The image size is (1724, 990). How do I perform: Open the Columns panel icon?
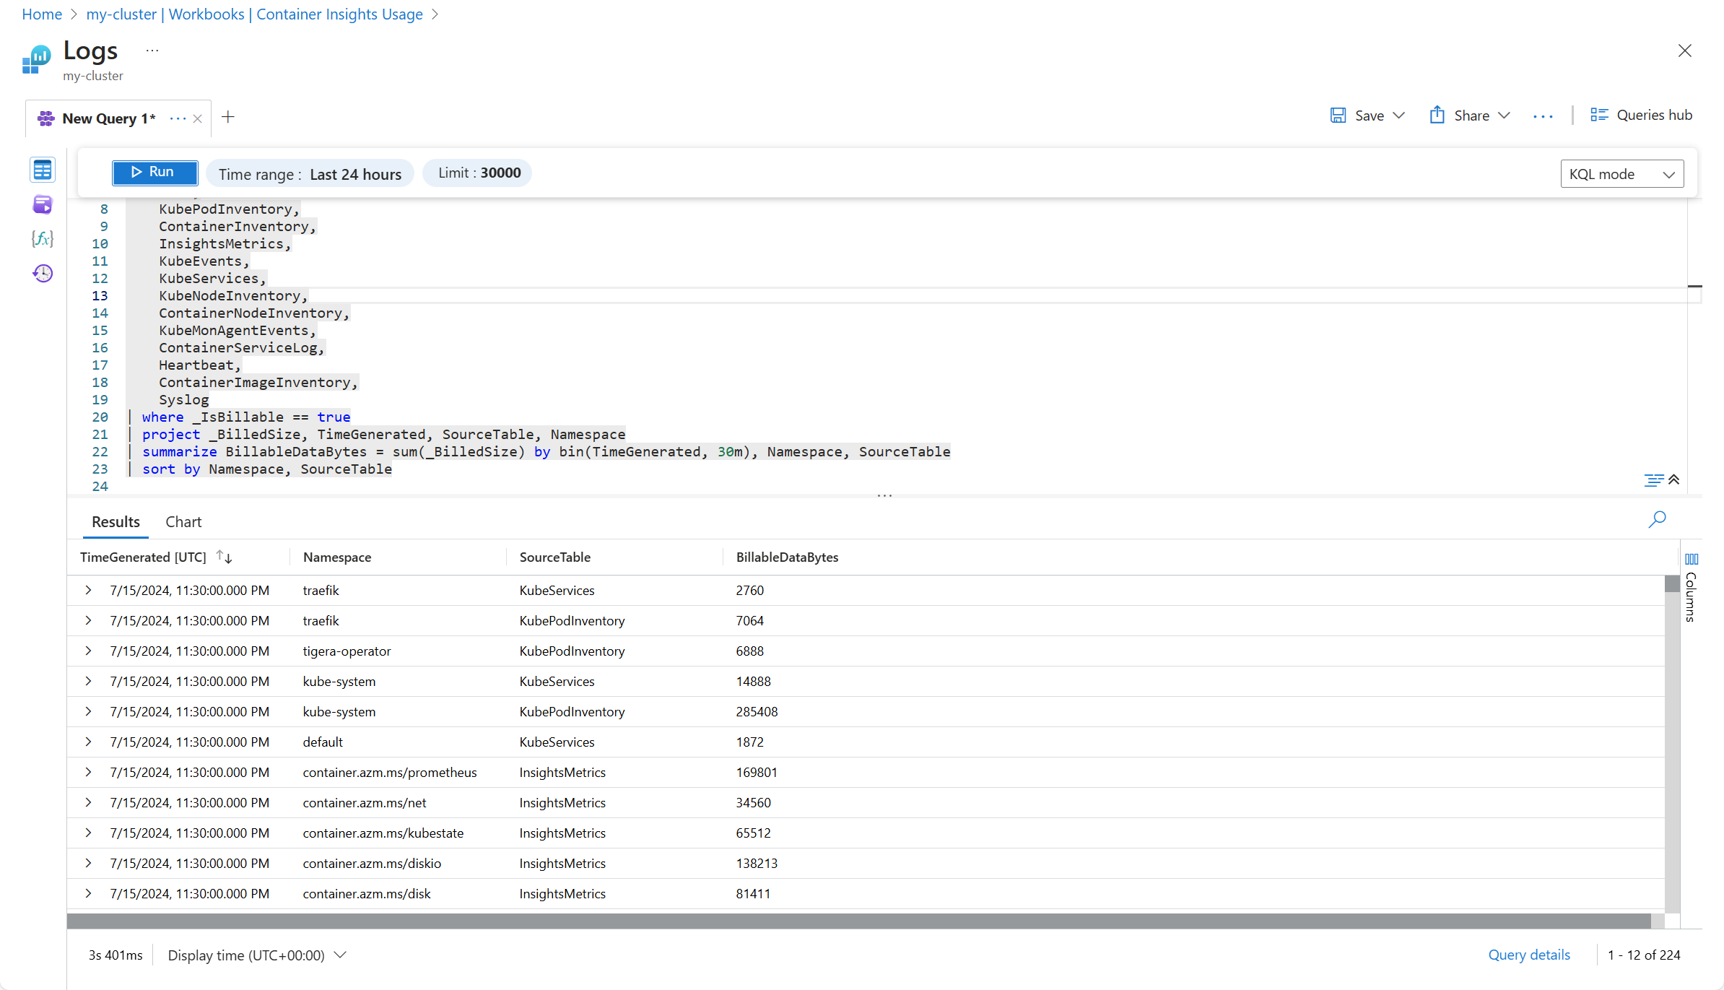pos(1692,559)
